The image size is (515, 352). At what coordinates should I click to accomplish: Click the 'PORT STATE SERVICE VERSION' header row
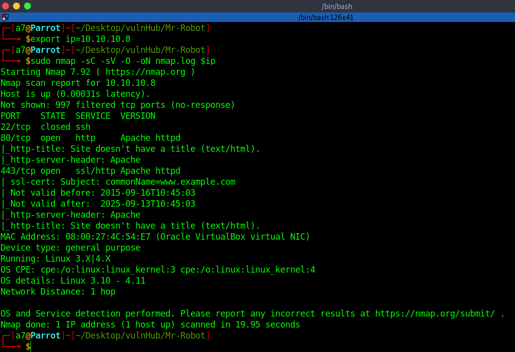point(78,116)
